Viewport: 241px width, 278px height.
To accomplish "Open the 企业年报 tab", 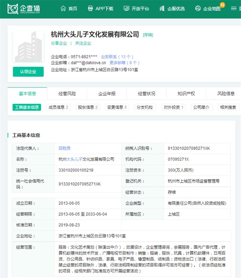I will [107, 94].
